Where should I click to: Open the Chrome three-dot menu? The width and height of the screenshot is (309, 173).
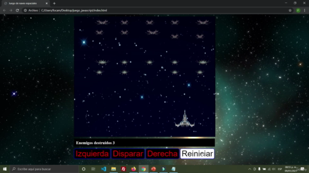[305, 11]
